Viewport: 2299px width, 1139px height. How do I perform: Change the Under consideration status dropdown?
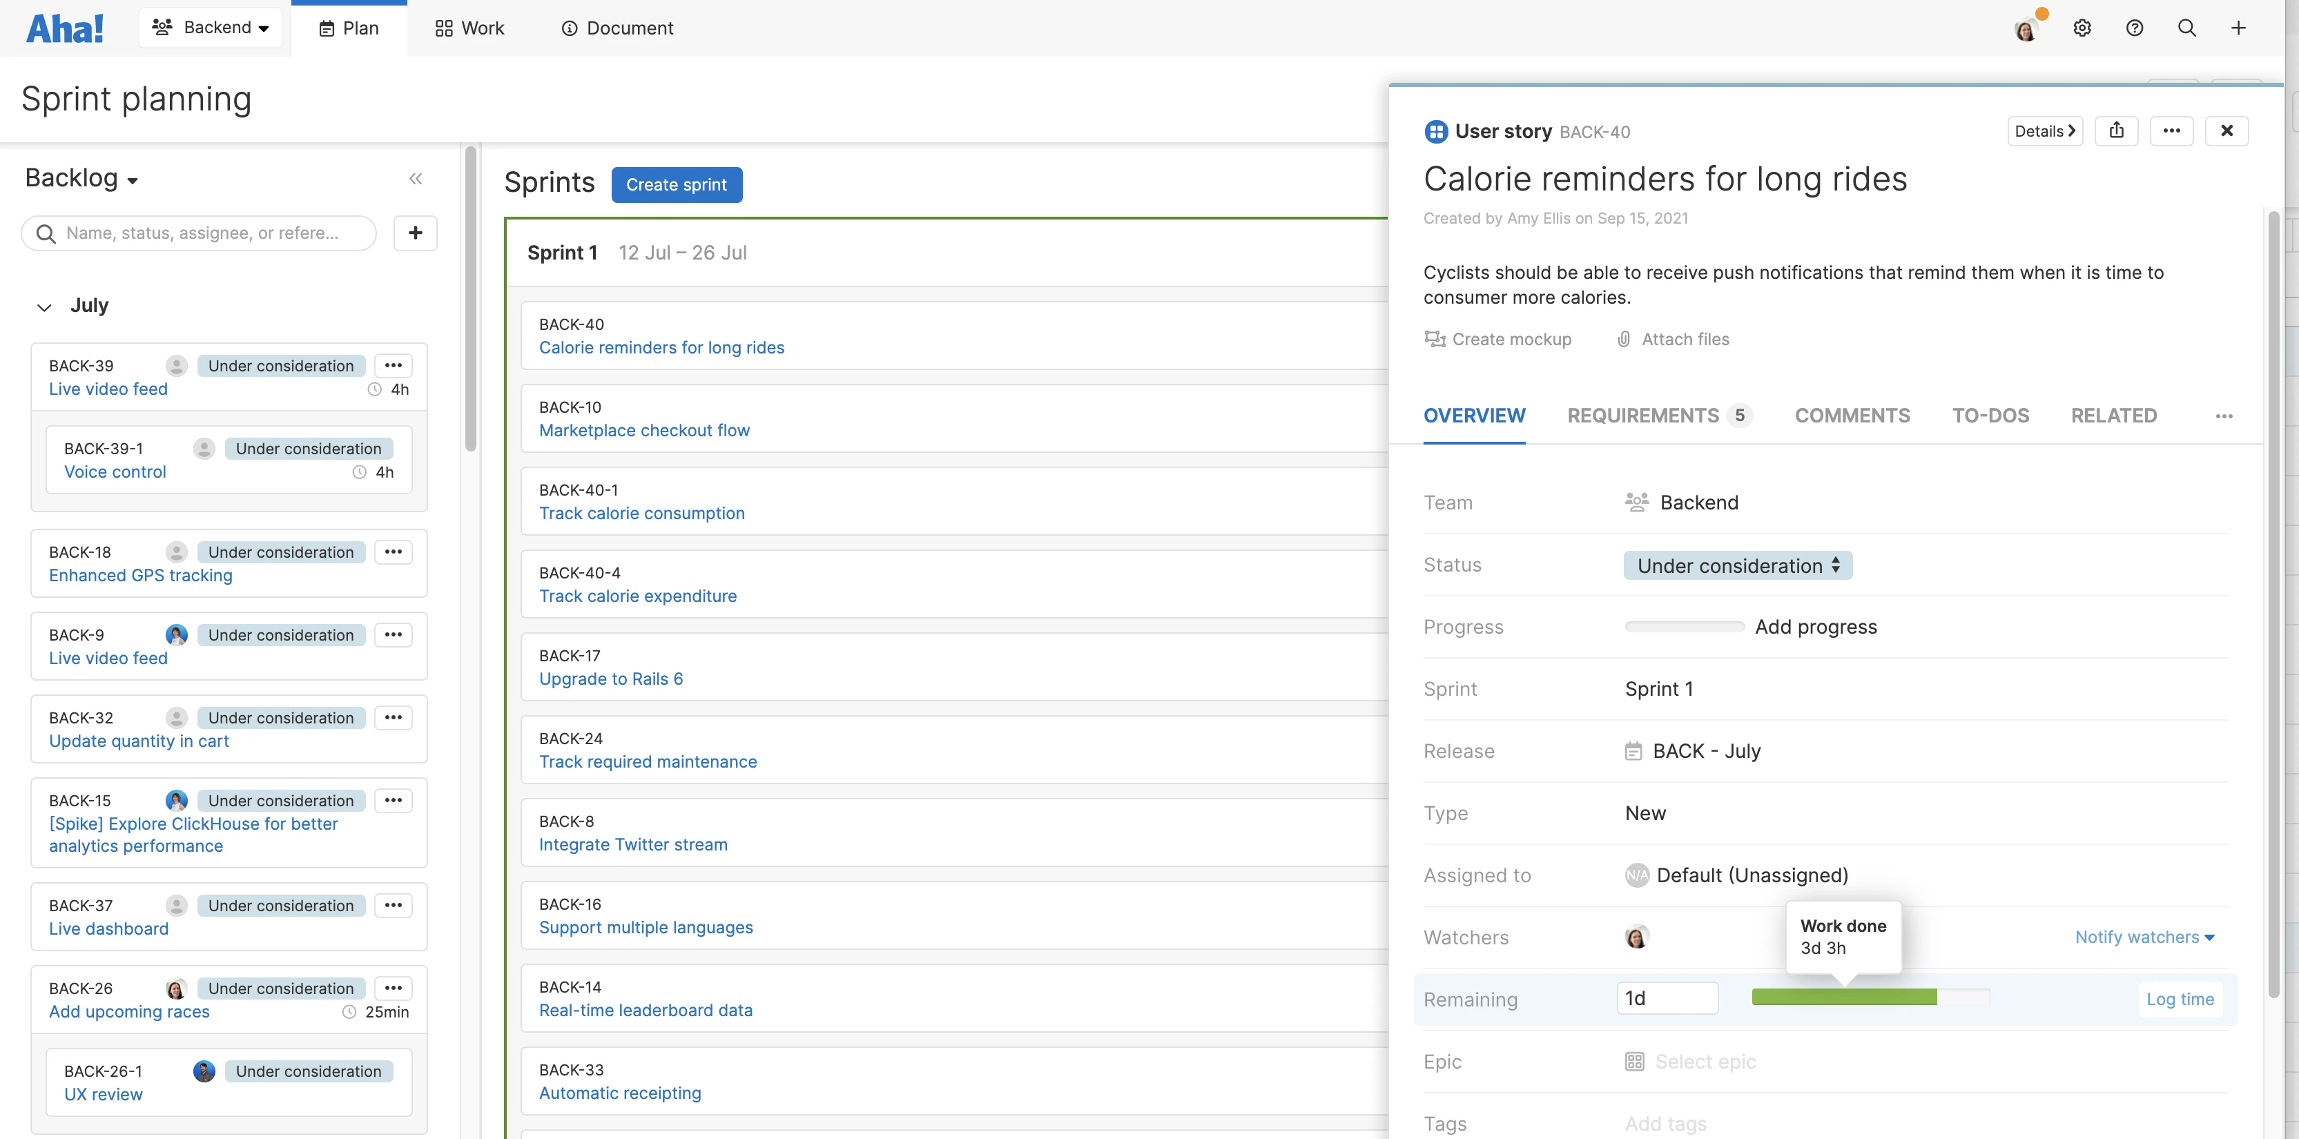(x=1737, y=566)
